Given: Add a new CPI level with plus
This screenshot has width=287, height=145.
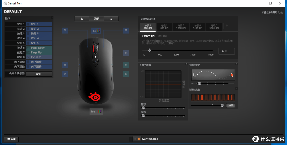Looking at the screenshot, I should [227, 26].
